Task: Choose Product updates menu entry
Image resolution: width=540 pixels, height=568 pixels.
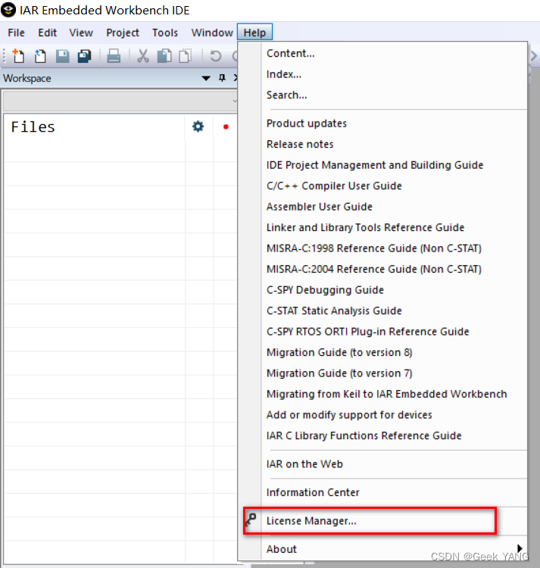Action: (x=382, y=123)
